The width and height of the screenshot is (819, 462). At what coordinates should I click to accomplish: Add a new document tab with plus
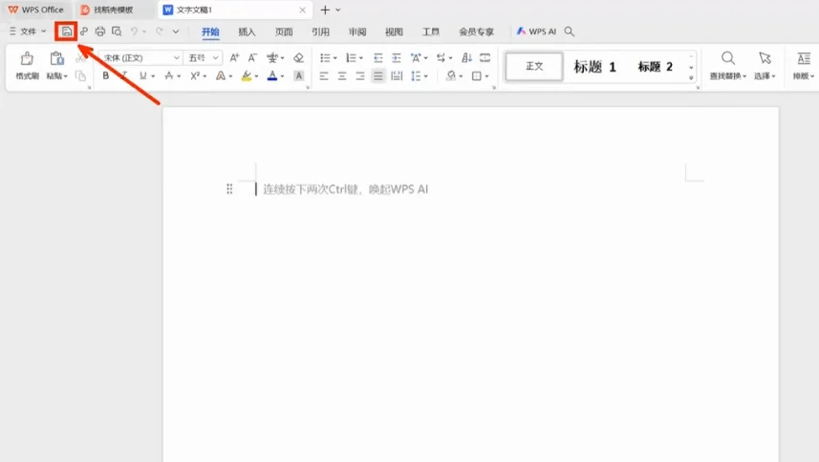[325, 10]
